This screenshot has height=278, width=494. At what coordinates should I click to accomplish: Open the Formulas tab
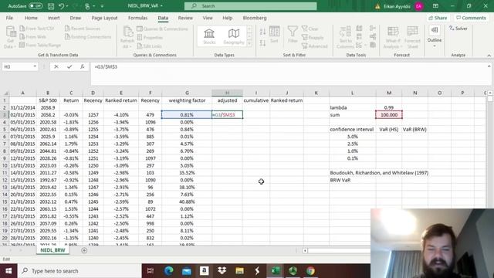[137, 18]
